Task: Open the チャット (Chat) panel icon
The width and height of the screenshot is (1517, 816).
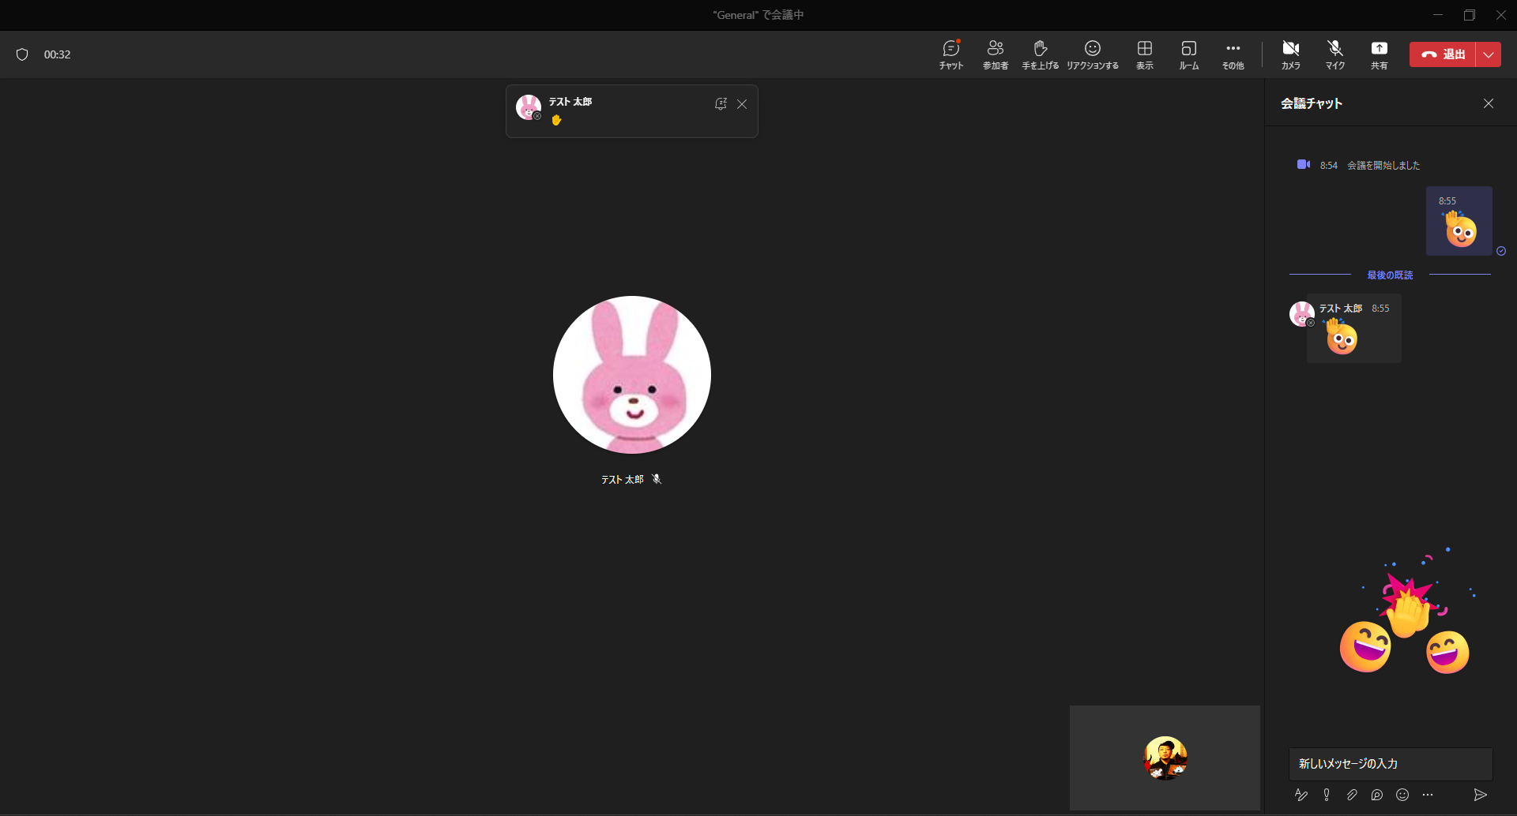Action: tap(951, 54)
